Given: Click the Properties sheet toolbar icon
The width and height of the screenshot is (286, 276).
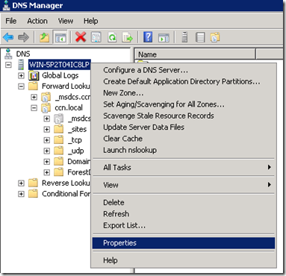Looking at the screenshot, I should [x=96, y=37].
